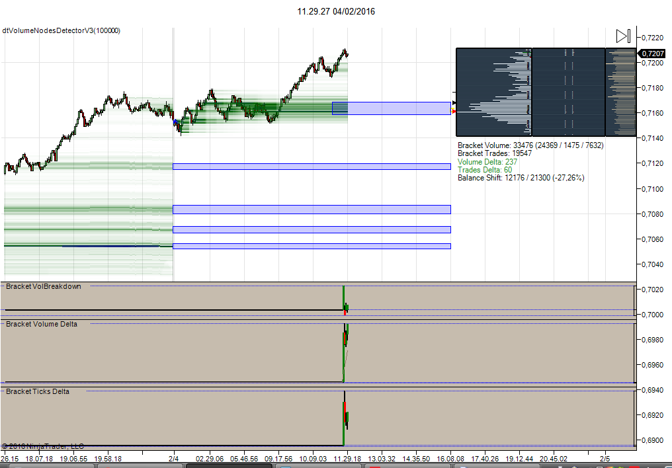Click the 0,6920 price axis label

(x=652, y=415)
